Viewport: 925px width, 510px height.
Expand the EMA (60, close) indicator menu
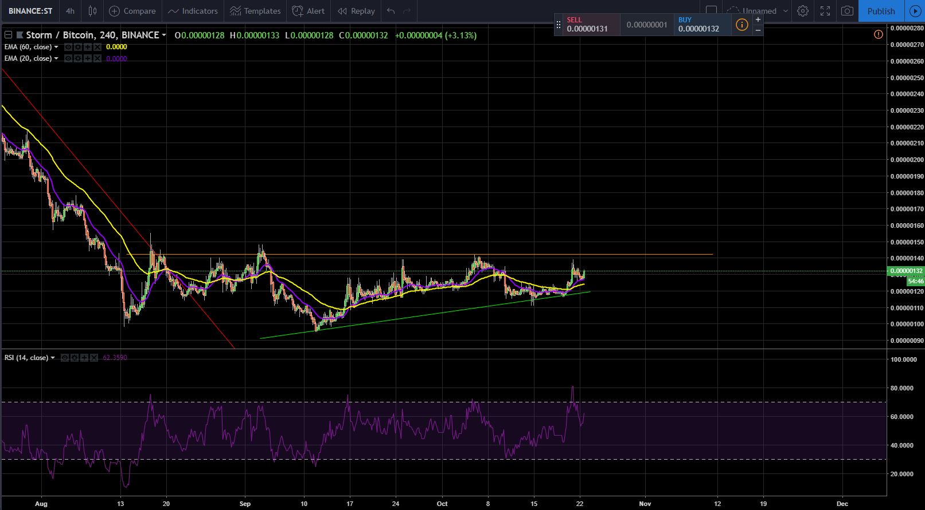tap(56, 47)
